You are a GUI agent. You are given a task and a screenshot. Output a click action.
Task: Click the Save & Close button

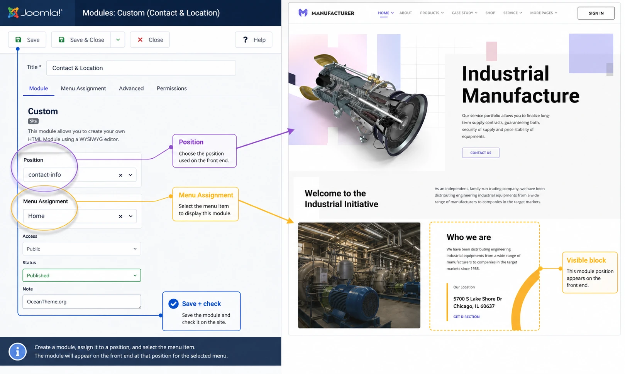pos(81,40)
